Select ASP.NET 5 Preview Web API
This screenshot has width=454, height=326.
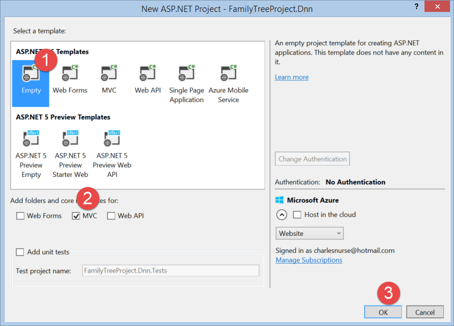(112, 154)
